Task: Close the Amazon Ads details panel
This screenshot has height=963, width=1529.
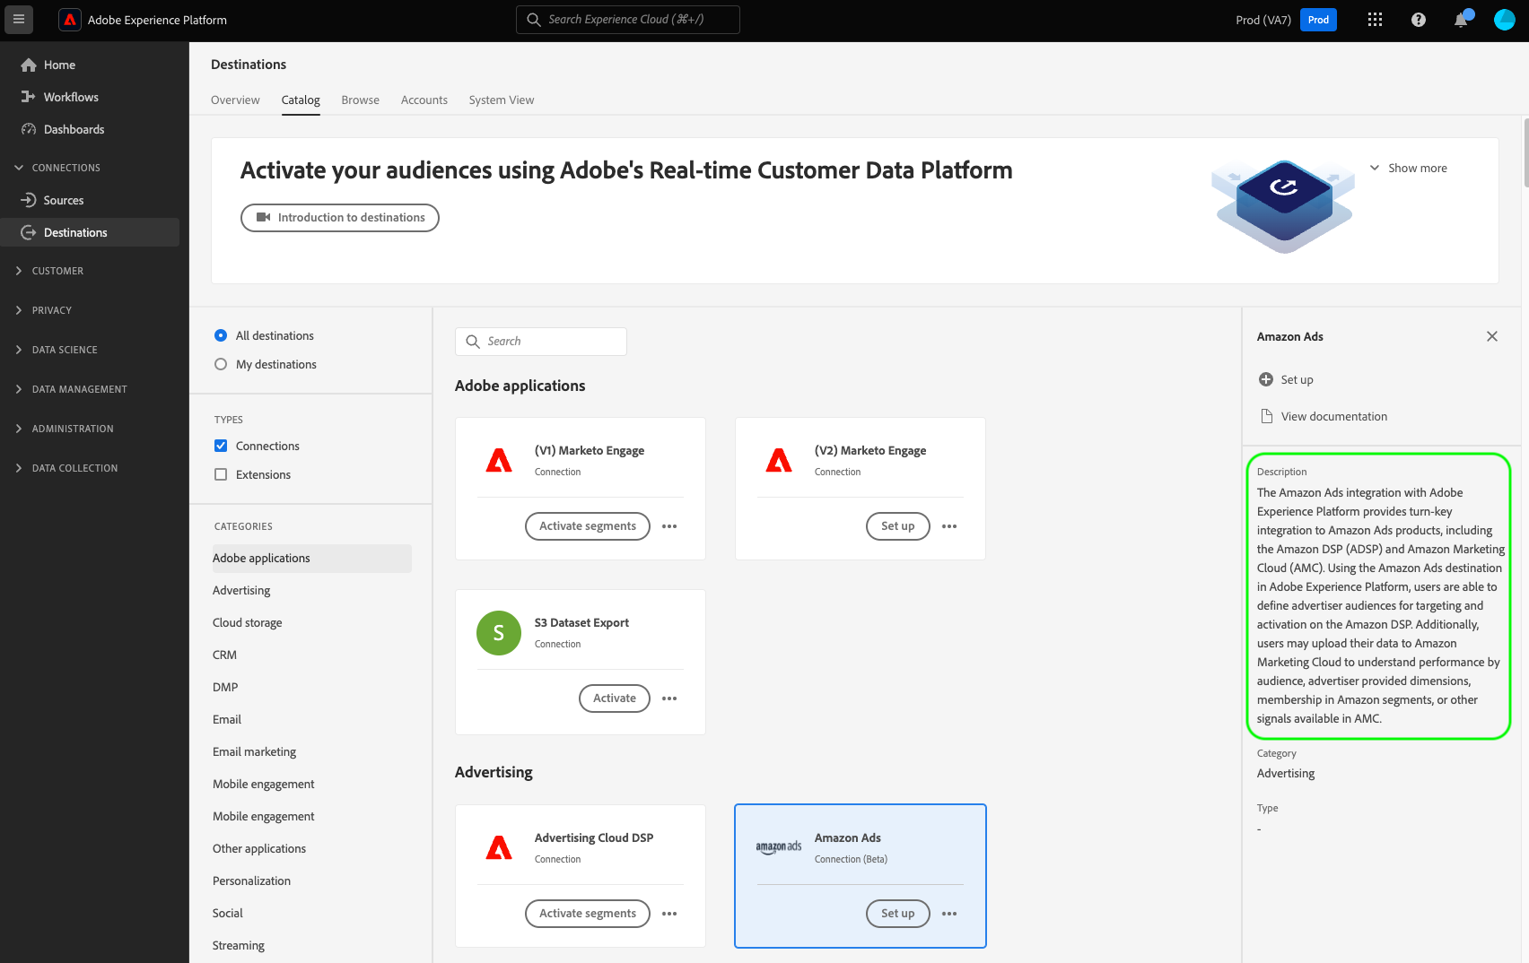Action: [1492, 336]
